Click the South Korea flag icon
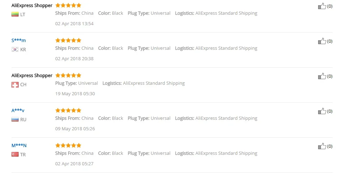Screen dimensions: 344x173 (15, 49)
